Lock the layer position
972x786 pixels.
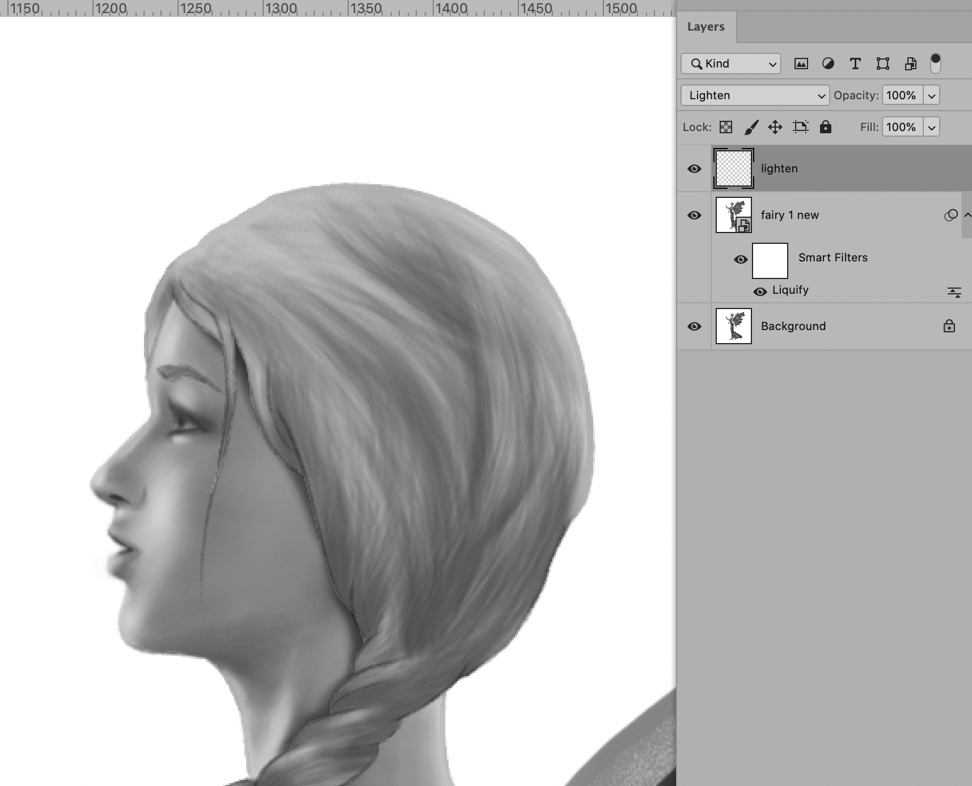pyautogui.click(x=775, y=126)
